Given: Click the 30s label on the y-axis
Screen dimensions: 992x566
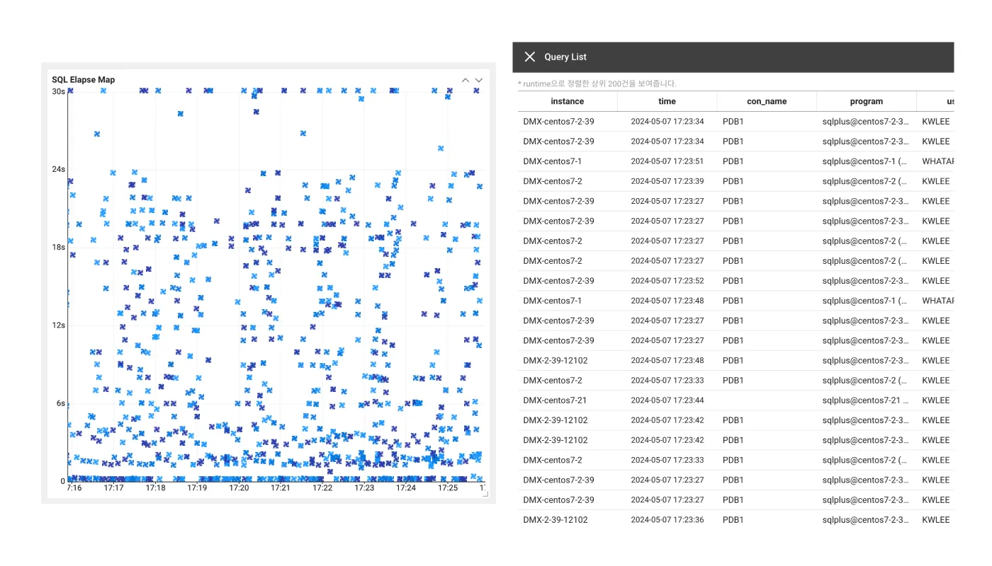Looking at the screenshot, I should click(58, 91).
